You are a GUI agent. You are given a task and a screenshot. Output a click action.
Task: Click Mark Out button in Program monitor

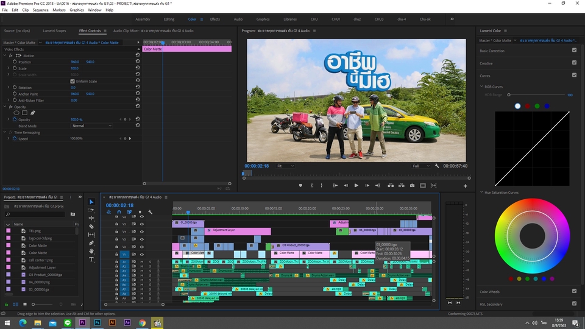pos(322,185)
